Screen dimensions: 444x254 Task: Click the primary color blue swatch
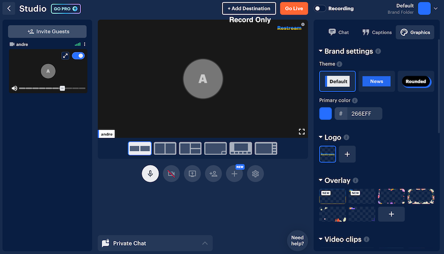pos(325,113)
